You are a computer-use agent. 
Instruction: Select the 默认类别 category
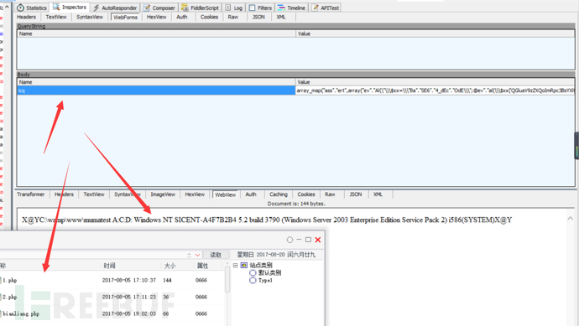270,273
